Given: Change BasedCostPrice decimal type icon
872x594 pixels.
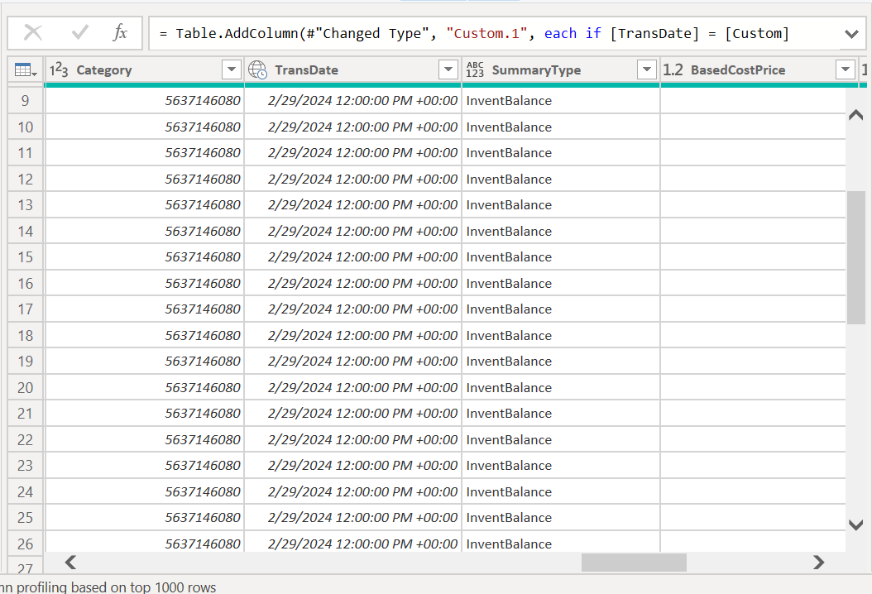Looking at the screenshot, I should click(x=673, y=70).
